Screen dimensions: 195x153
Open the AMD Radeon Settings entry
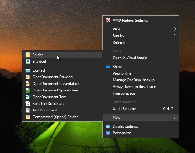point(141,20)
